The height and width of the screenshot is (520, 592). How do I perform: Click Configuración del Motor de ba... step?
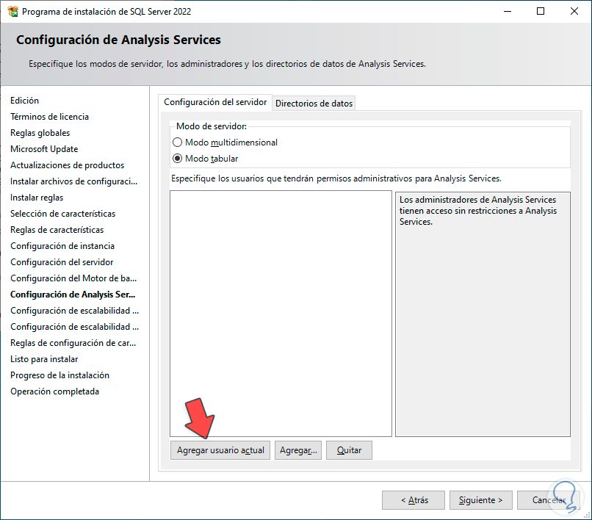click(x=73, y=278)
